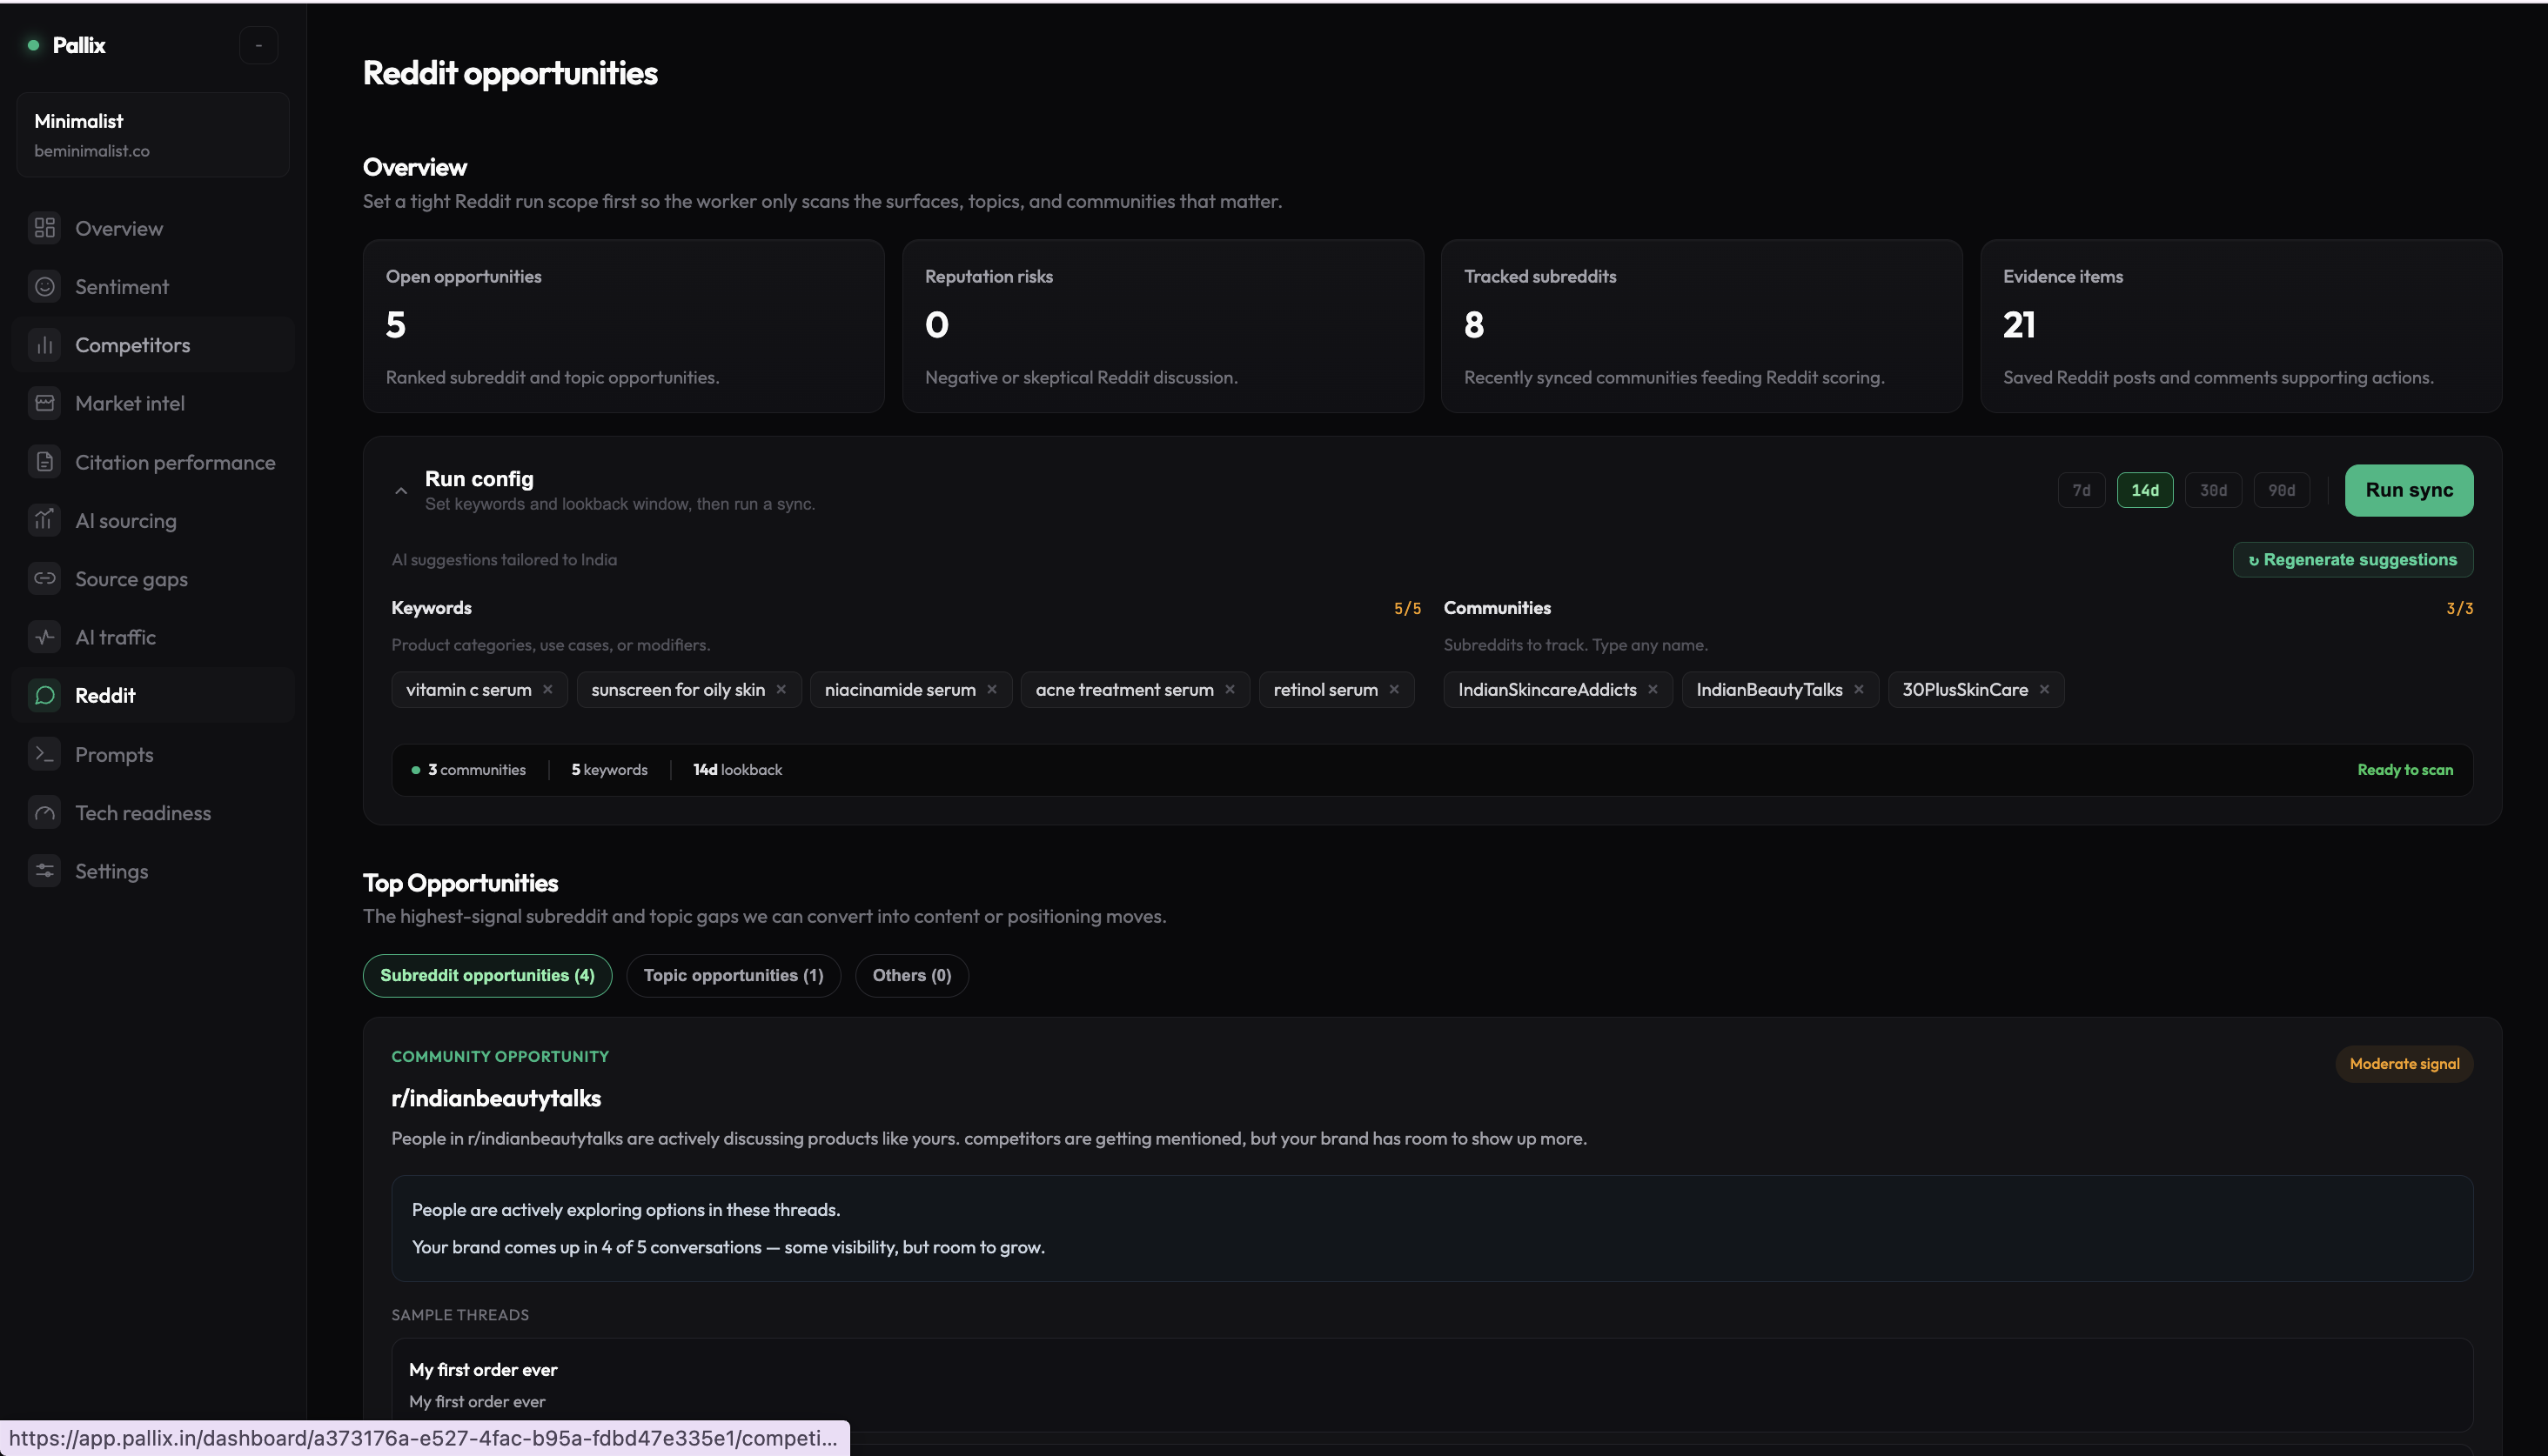Switch to Topic opportunities (1) tab
Image resolution: width=2548 pixels, height=1456 pixels.
pos(734,975)
